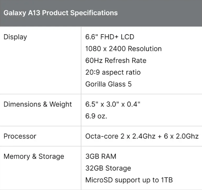Click the 32GB Storage line

(108, 168)
